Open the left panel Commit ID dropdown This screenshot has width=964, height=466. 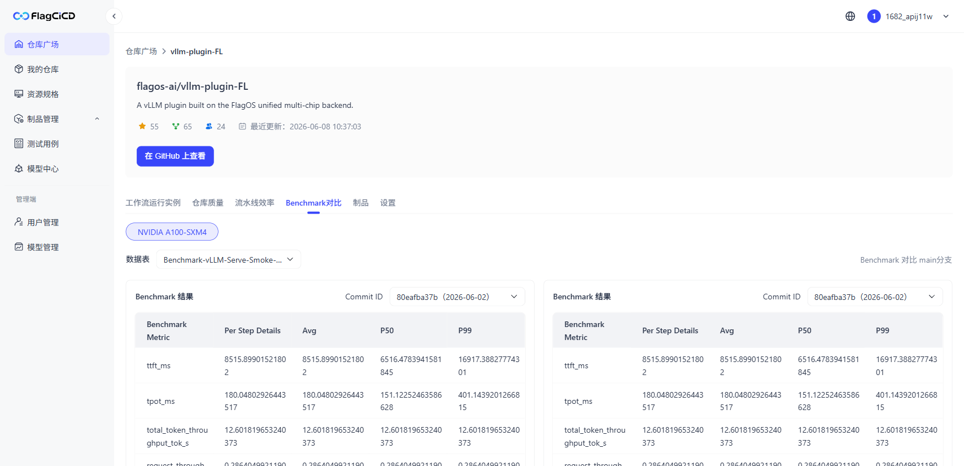click(x=457, y=297)
